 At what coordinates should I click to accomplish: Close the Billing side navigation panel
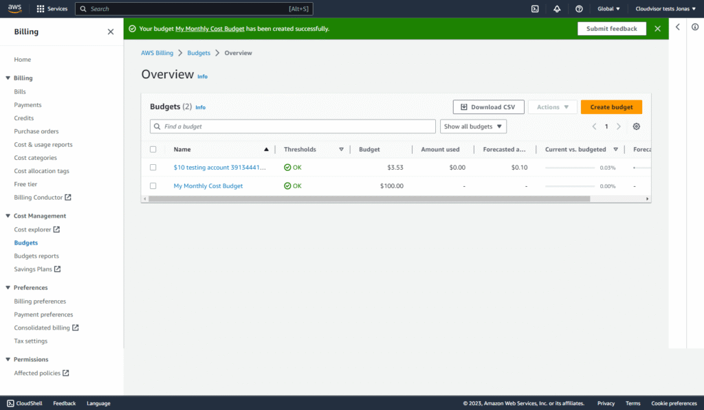click(x=111, y=32)
